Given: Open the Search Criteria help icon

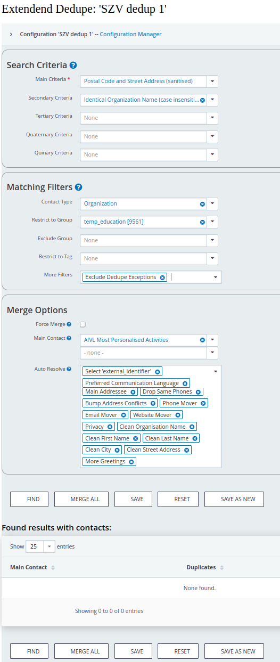Looking at the screenshot, I should point(73,65).
